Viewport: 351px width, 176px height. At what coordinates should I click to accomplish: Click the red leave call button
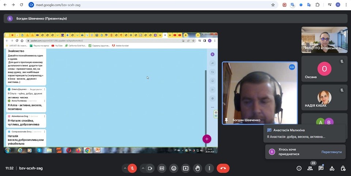pyautogui.click(x=223, y=168)
